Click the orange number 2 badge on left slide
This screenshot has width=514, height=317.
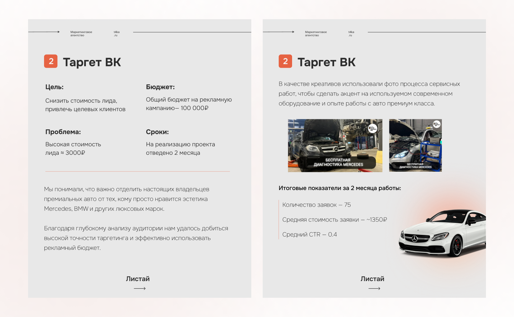point(51,61)
